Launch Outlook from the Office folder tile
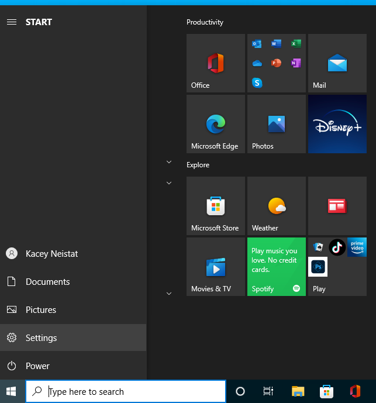Image resolution: width=376 pixels, height=403 pixels. pos(257,44)
